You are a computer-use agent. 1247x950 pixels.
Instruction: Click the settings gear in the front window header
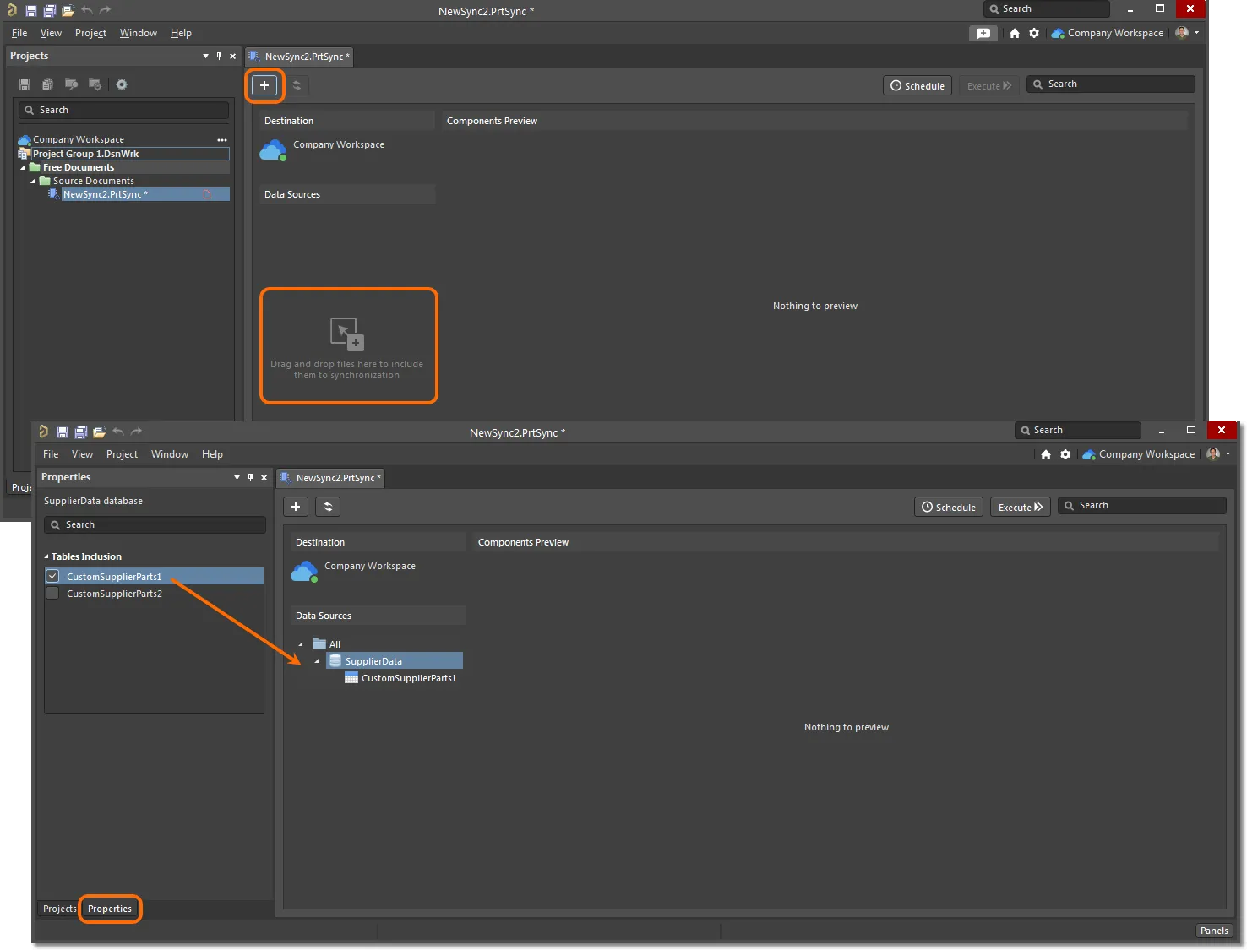pos(1065,454)
